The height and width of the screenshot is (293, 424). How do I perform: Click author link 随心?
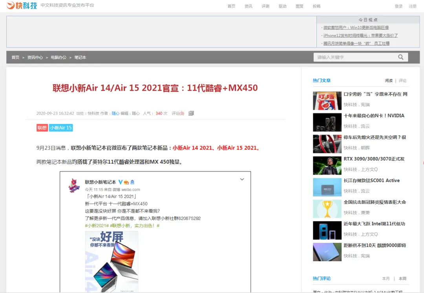(115, 113)
